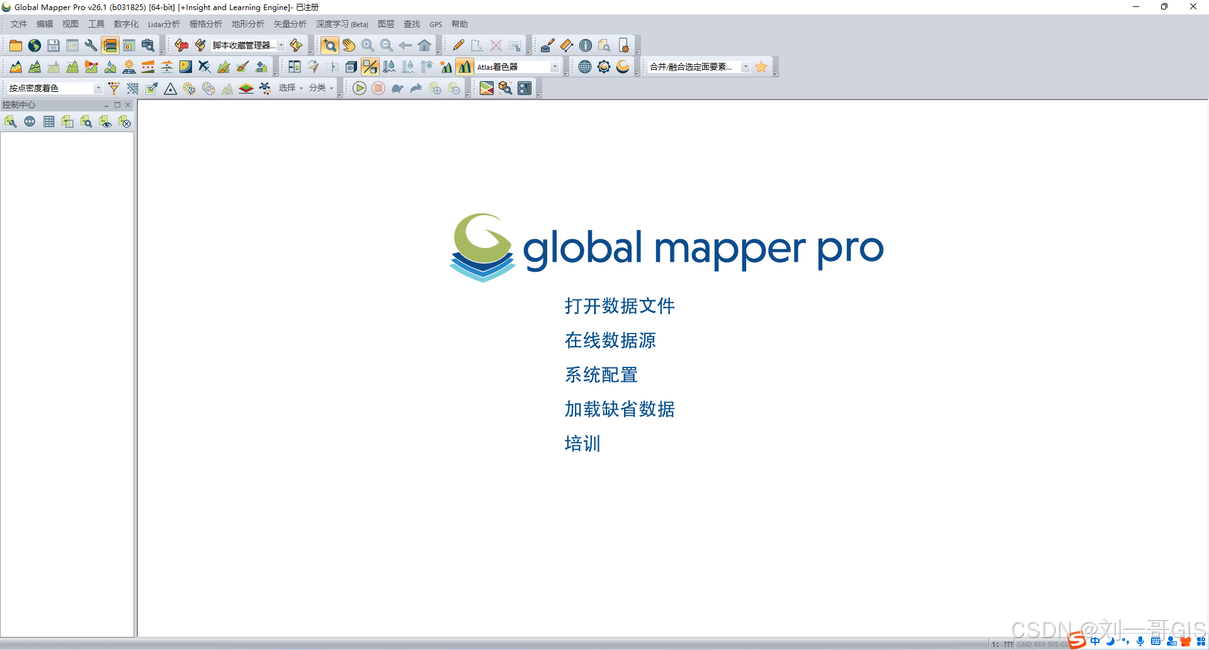Open the 3D viewer cube icon
Image resolution: width=1209 pixels, height=650 pixels.
pos(351,67)
